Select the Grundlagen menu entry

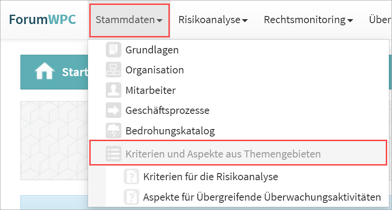[152, 50]
